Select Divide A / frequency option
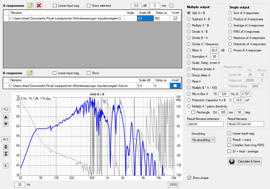This screenshot has width=270, height=189. tap(189, 44)
